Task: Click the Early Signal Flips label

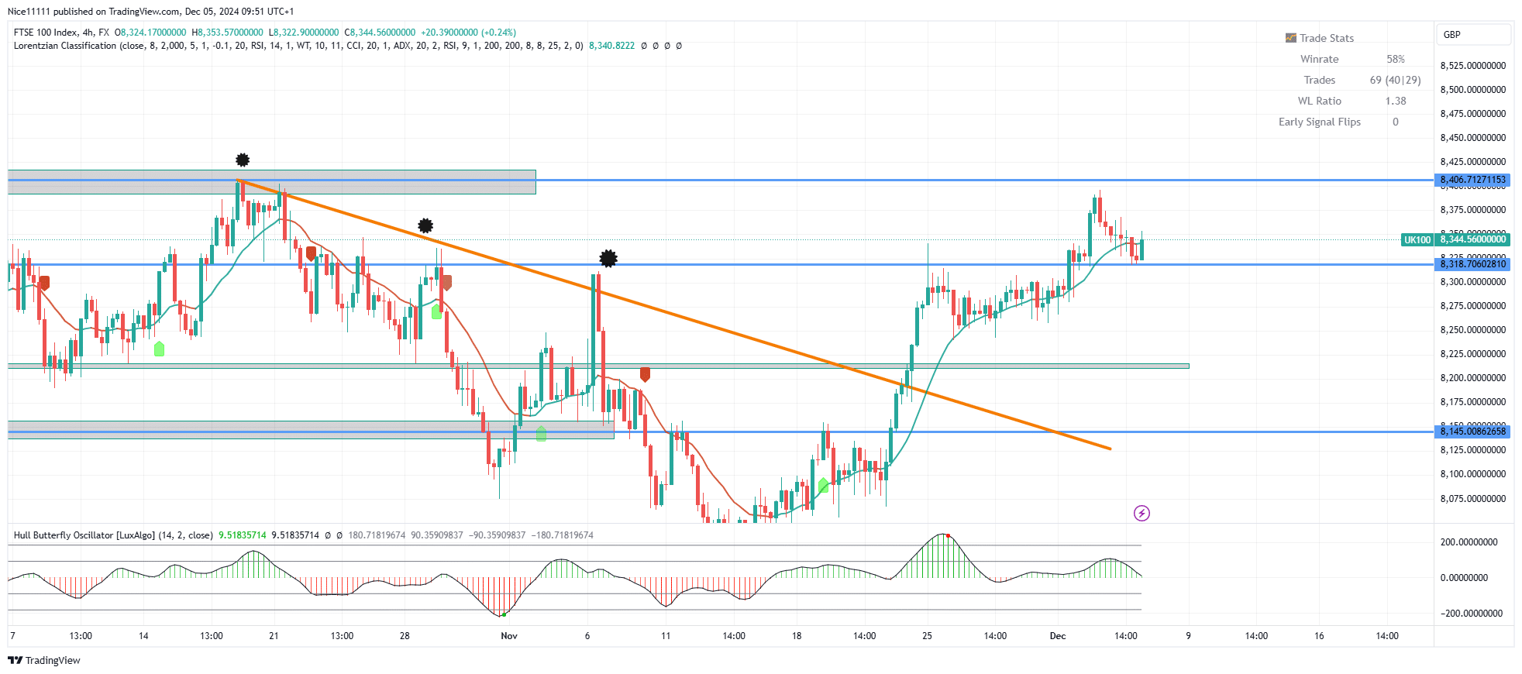Action: [1320, 122]
